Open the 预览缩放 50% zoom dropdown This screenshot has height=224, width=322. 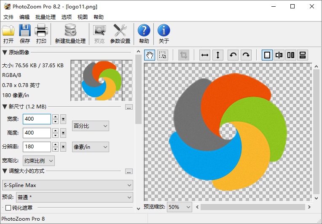[x=180, y=207]
